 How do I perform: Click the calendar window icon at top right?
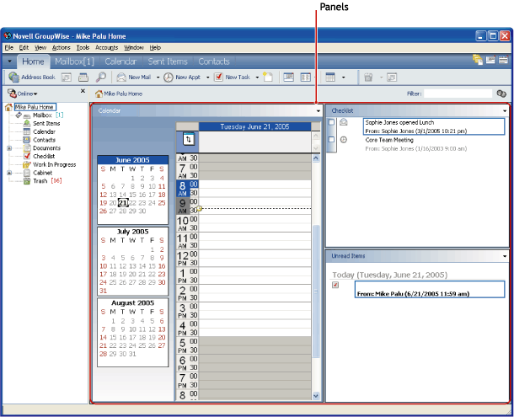(503, 60)
